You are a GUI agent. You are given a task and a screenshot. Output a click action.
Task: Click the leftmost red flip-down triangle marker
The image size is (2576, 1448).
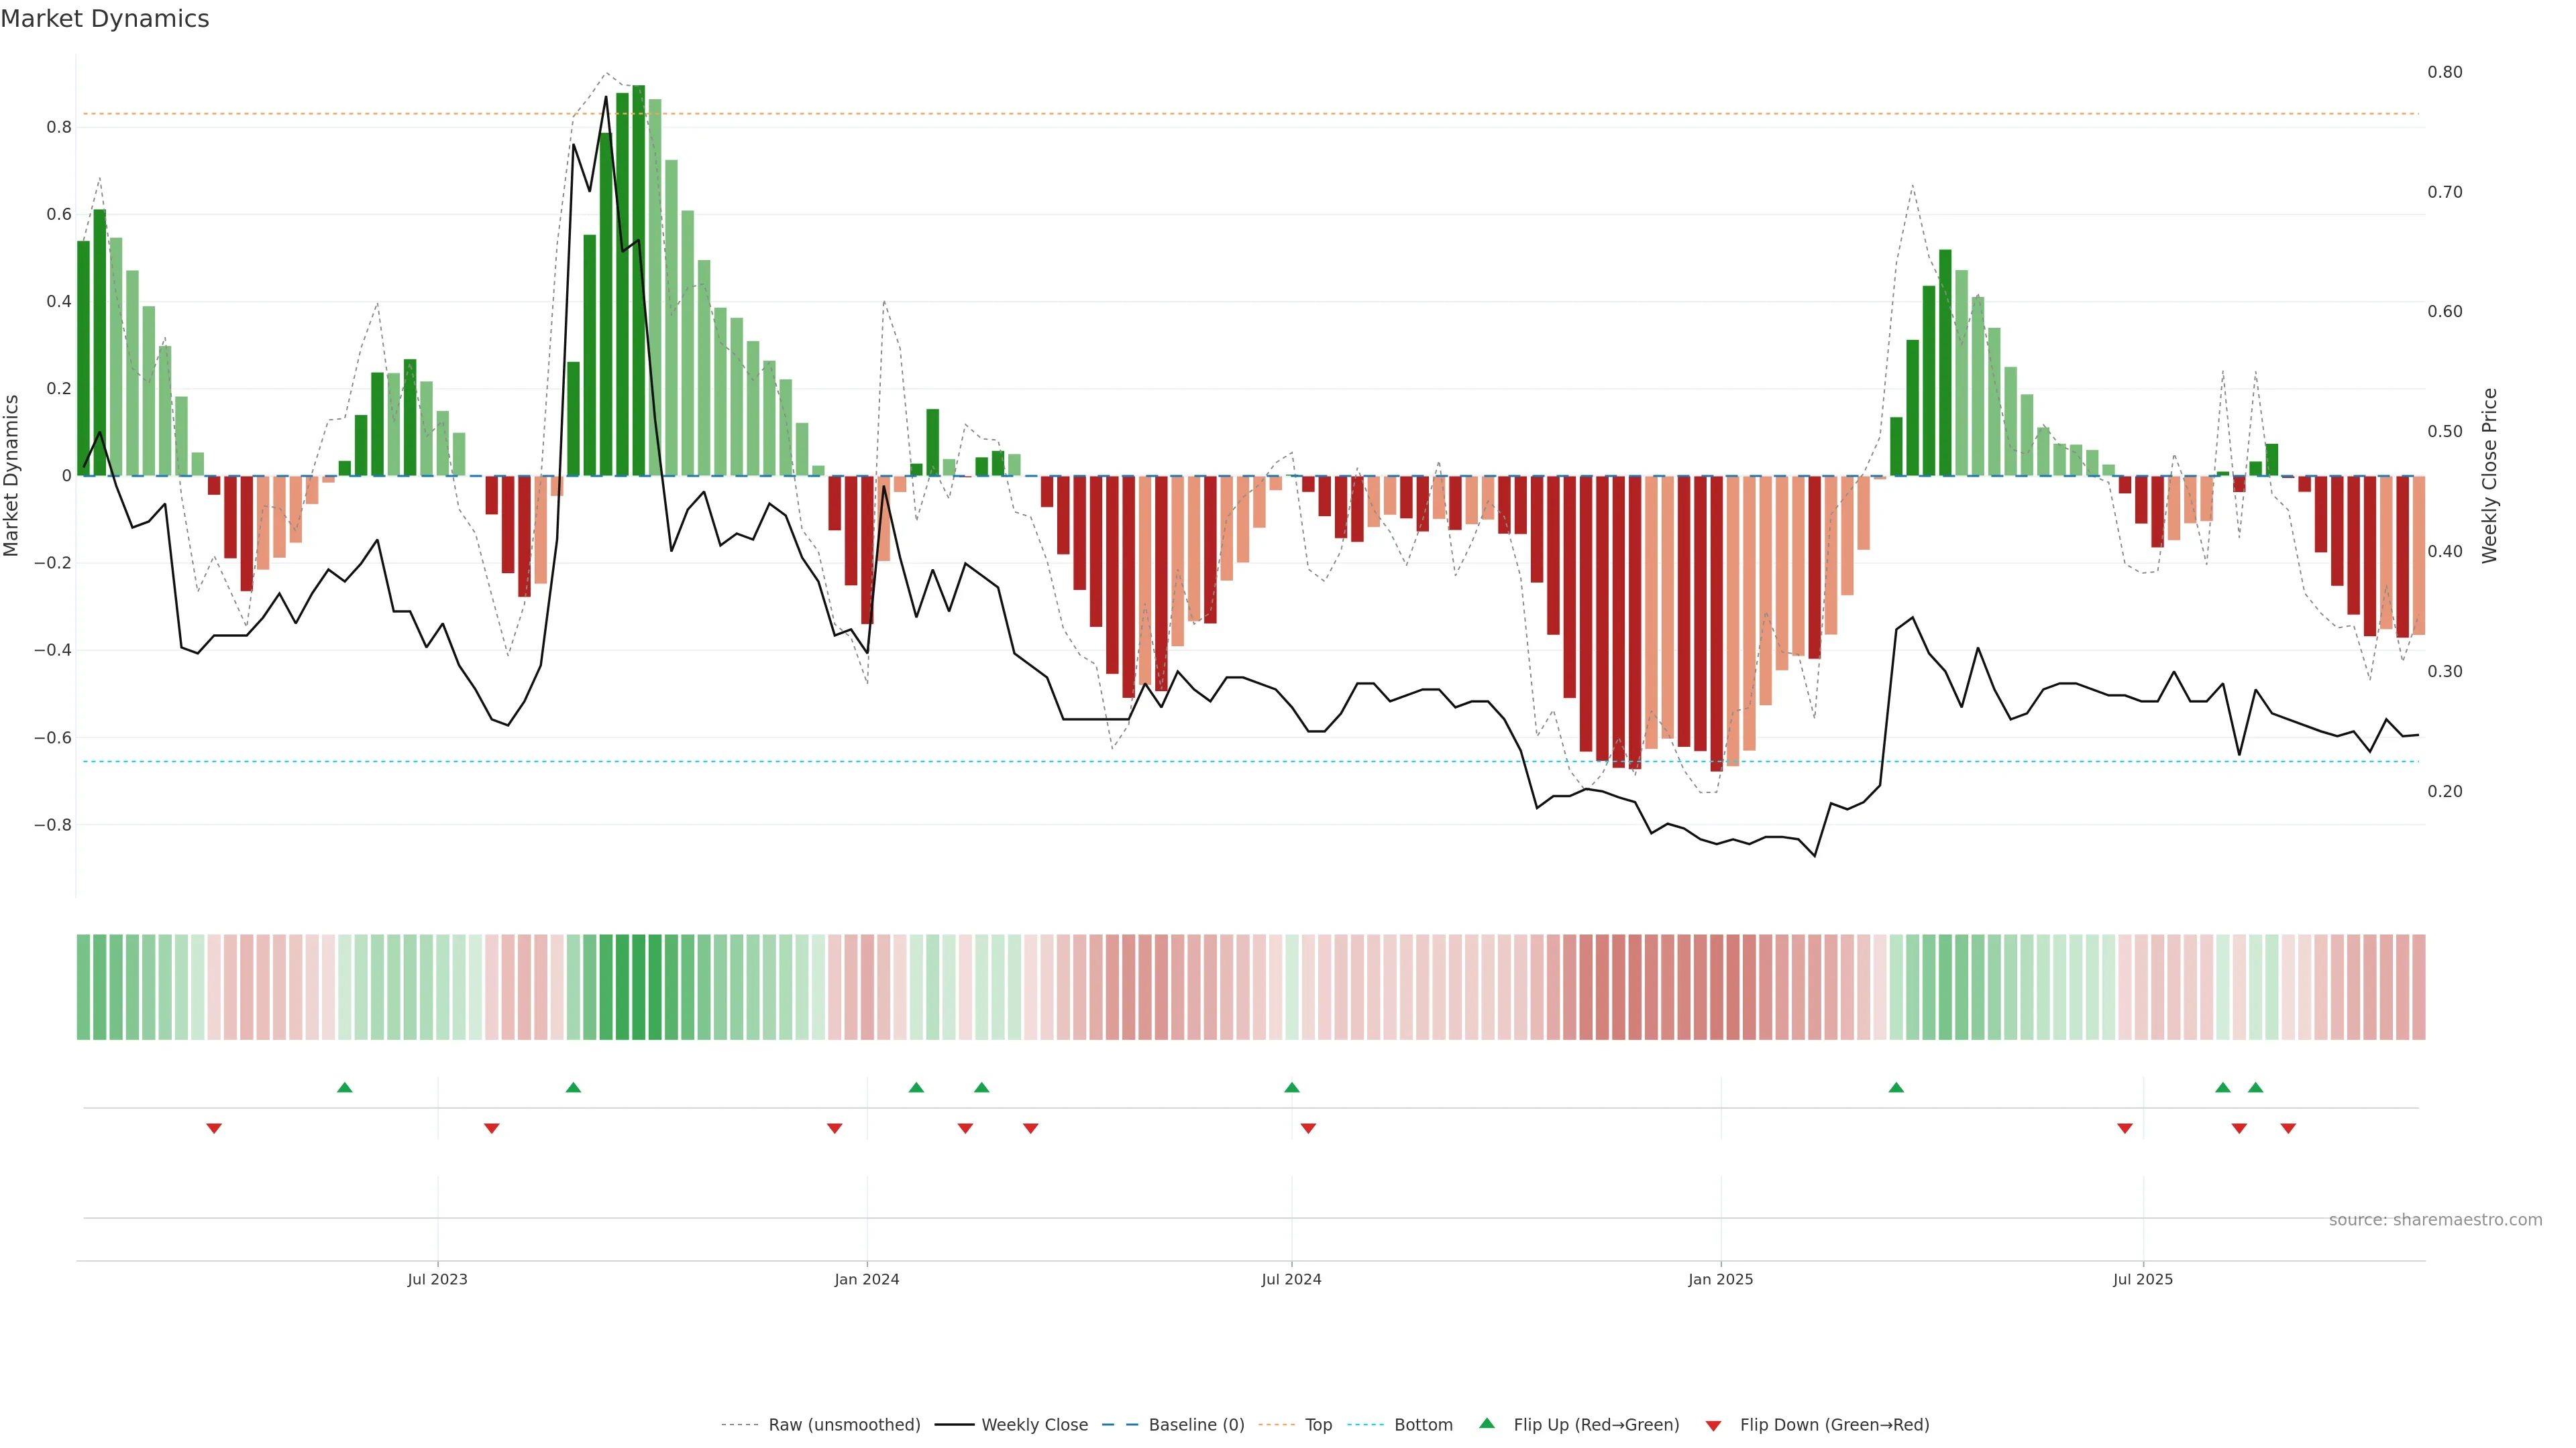(214, 1128)
